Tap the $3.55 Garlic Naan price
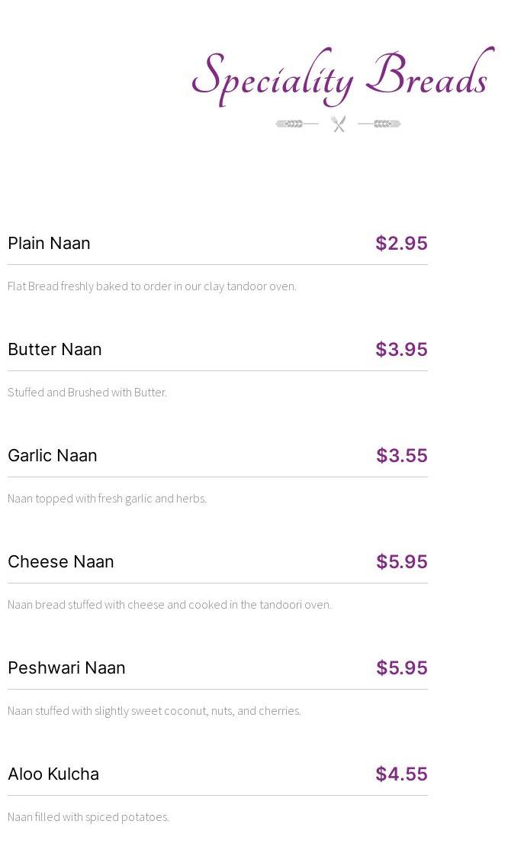This screenshot has height=863, width=524. point(401,455)
